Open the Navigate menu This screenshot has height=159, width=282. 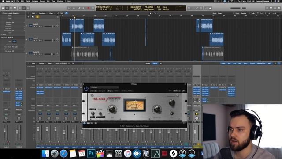coord(35,1)
